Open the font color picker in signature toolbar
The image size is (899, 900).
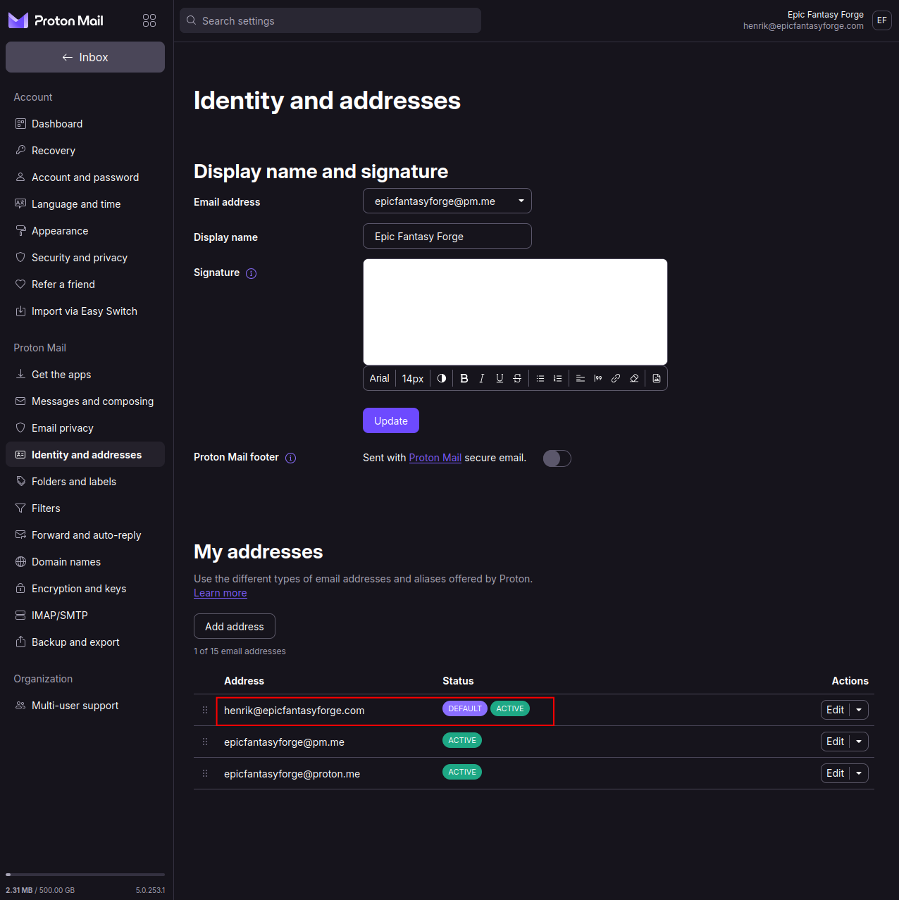442,378
